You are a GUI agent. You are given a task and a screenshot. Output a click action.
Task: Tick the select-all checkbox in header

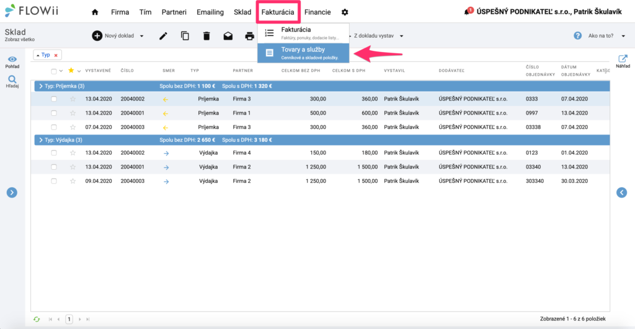[x=53, y=71]
